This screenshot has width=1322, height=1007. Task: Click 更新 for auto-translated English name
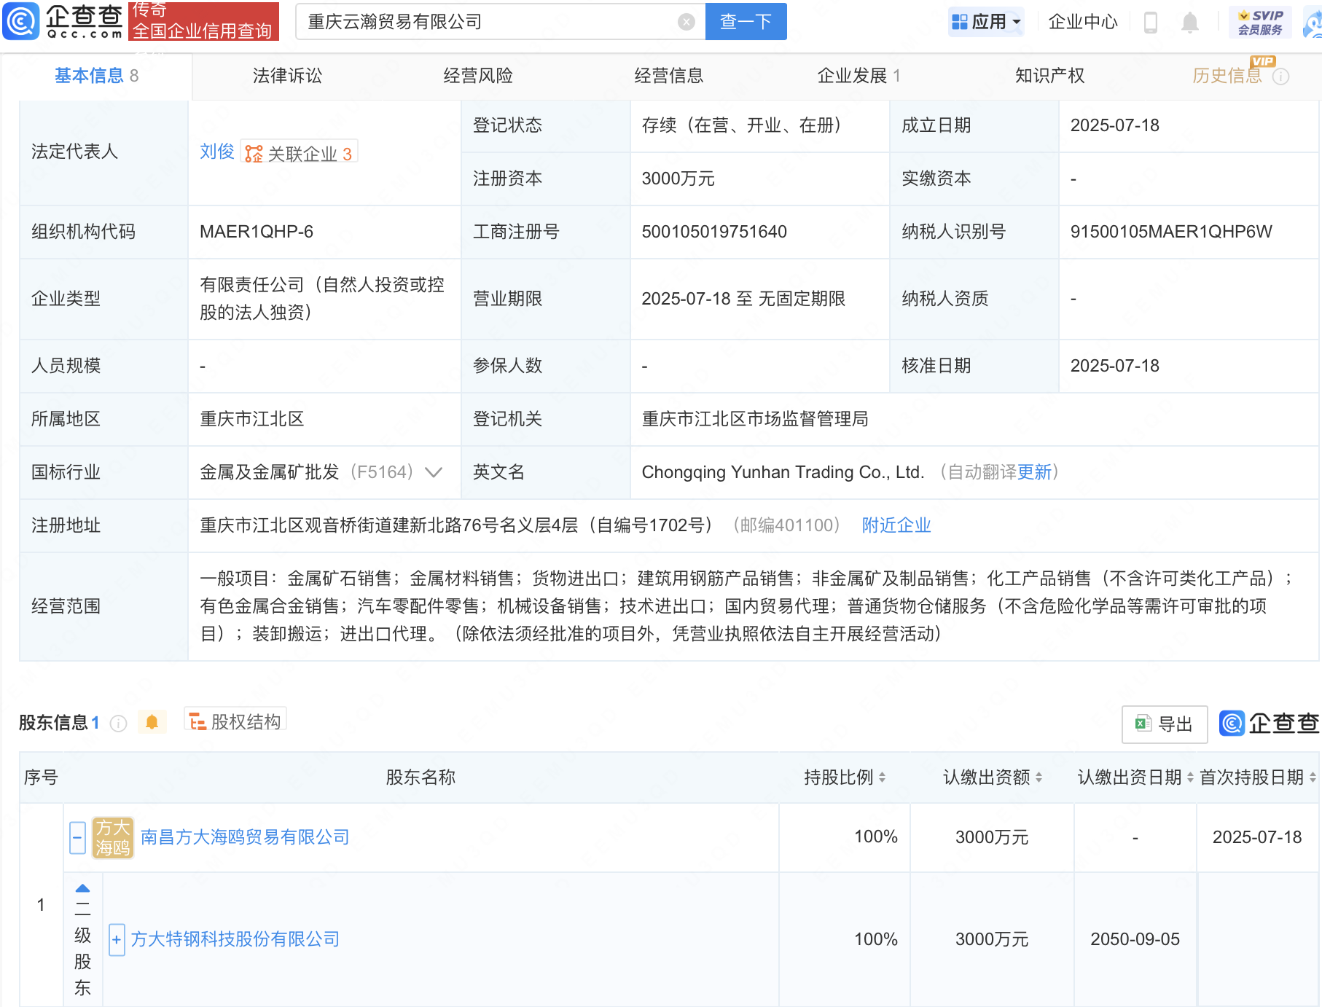click(x=1034, y=472)
